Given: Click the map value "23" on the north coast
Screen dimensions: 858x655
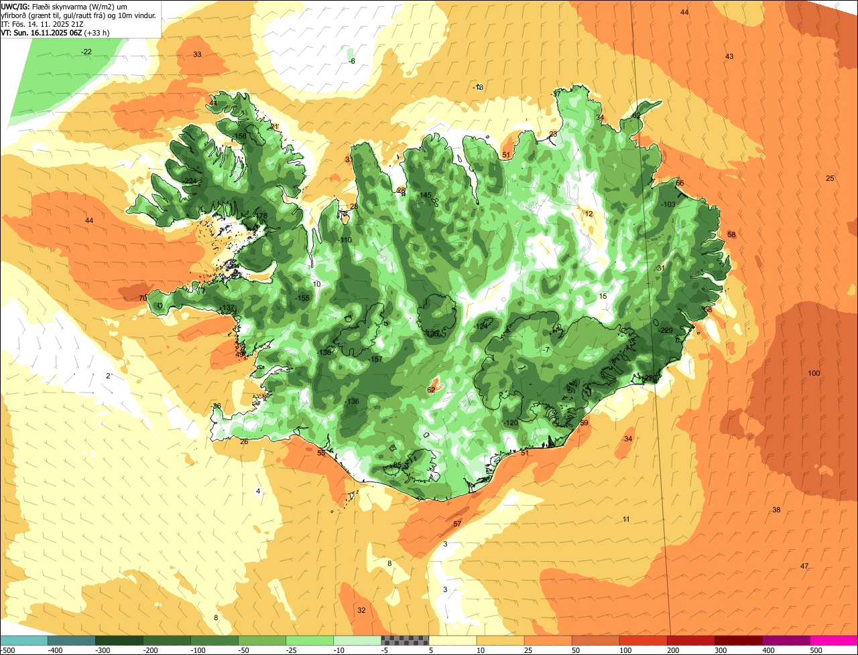Looking at the screenshot, I should pyautogui.click(x=553, y=134).
